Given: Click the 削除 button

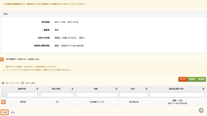Looking at the screenshot, I should tap(5, 112).
